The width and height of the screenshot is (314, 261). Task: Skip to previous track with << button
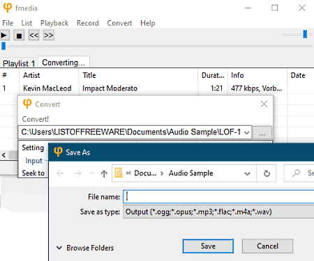pos(33,35)
